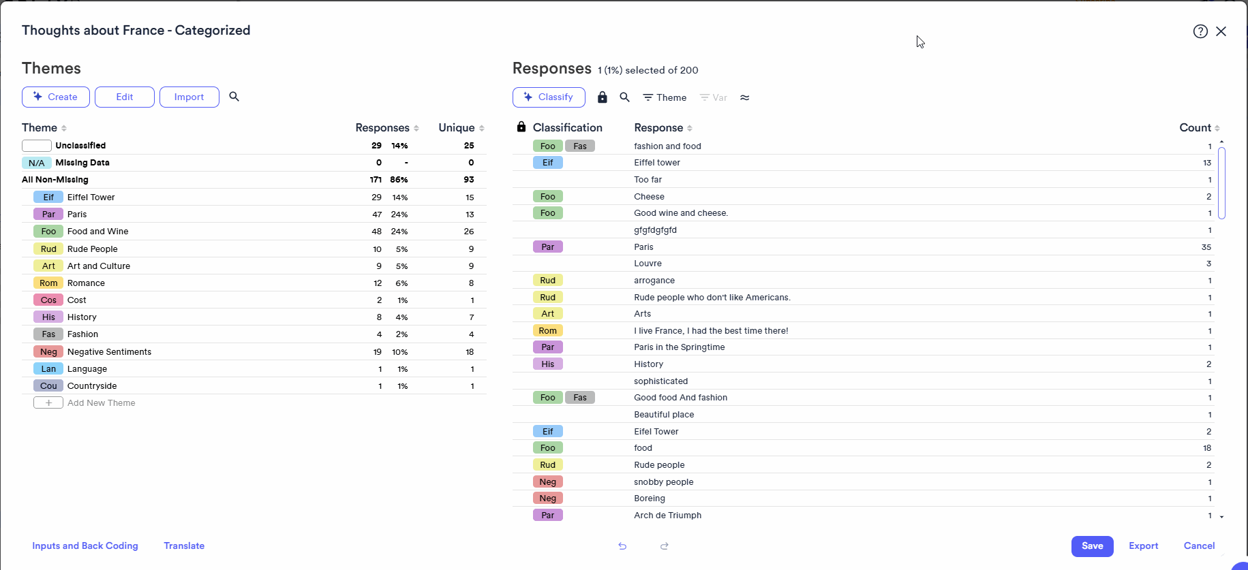1248x570 pixels.
Task: Click the Classify button
Action: (x=549, y=97)
